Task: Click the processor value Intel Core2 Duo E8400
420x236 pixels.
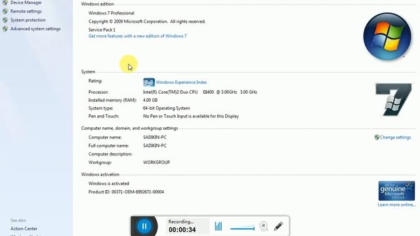Action: point(199,92)
